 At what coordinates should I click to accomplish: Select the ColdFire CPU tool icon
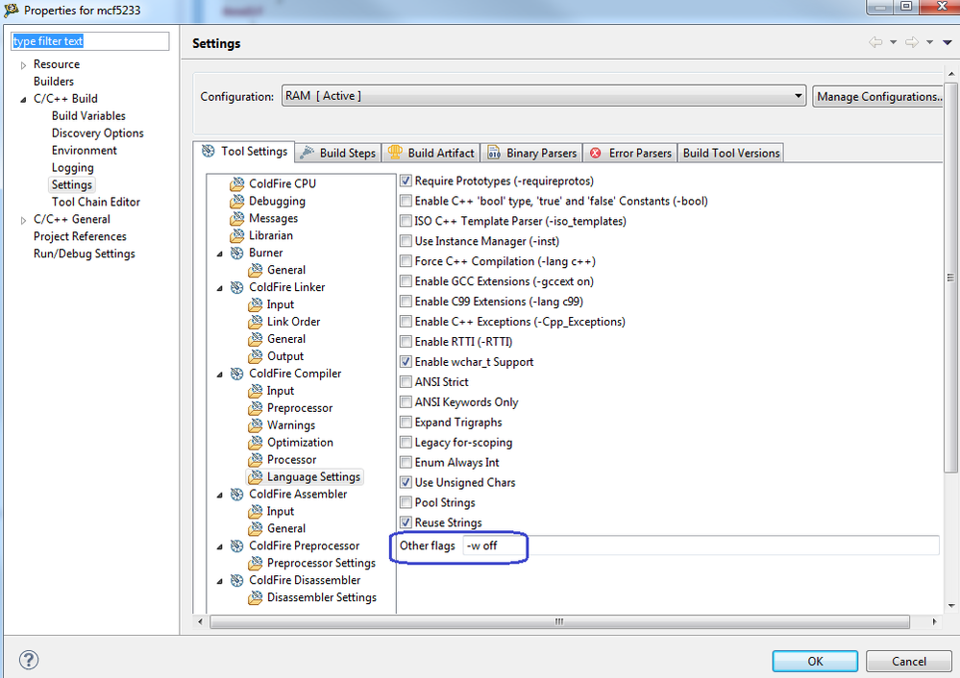(x=237, y=183)
